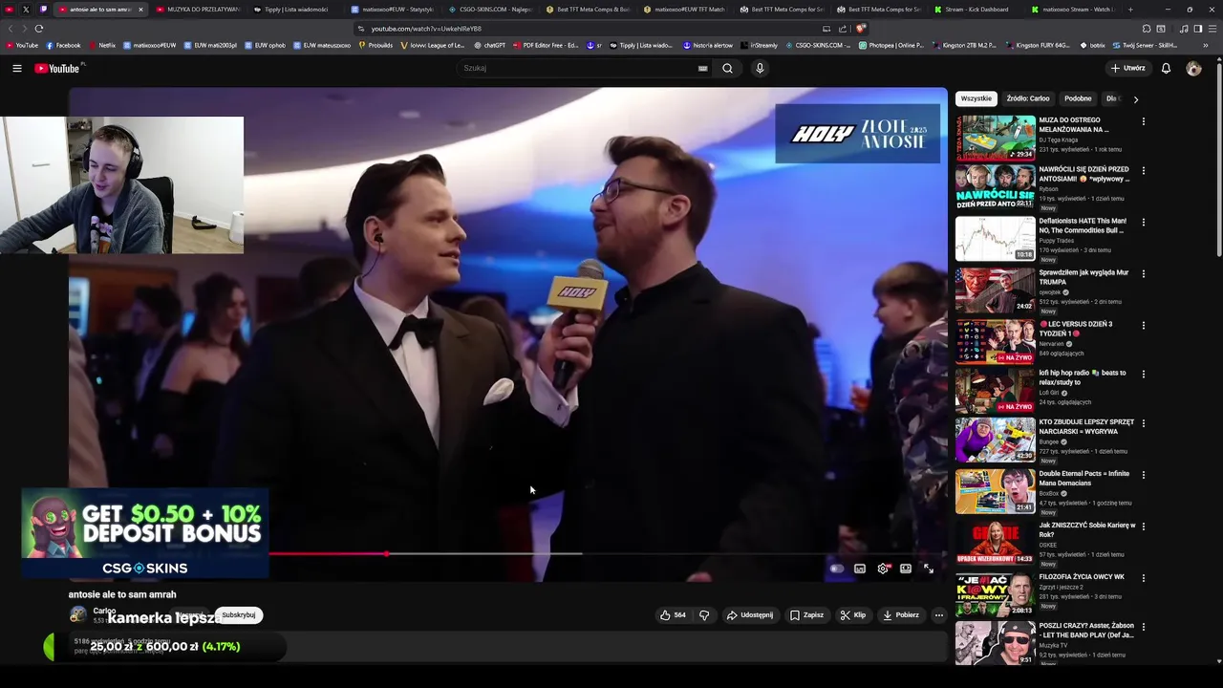Seek using the red video progress bar

(328, 554)
